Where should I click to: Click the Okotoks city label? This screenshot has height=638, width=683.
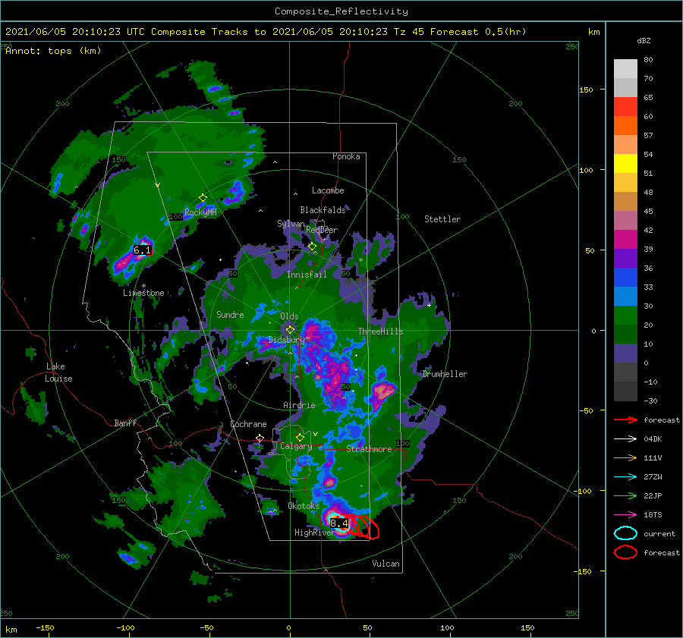click(304, 506)
